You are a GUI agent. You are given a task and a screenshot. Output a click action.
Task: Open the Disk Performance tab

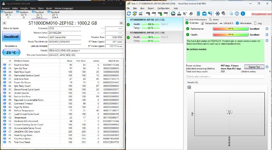(196, 20)
